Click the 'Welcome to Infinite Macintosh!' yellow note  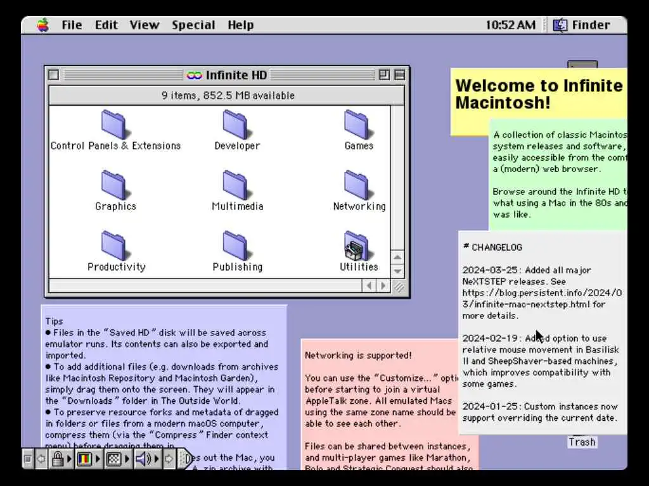pyautogui.click(x=539, y=94)
